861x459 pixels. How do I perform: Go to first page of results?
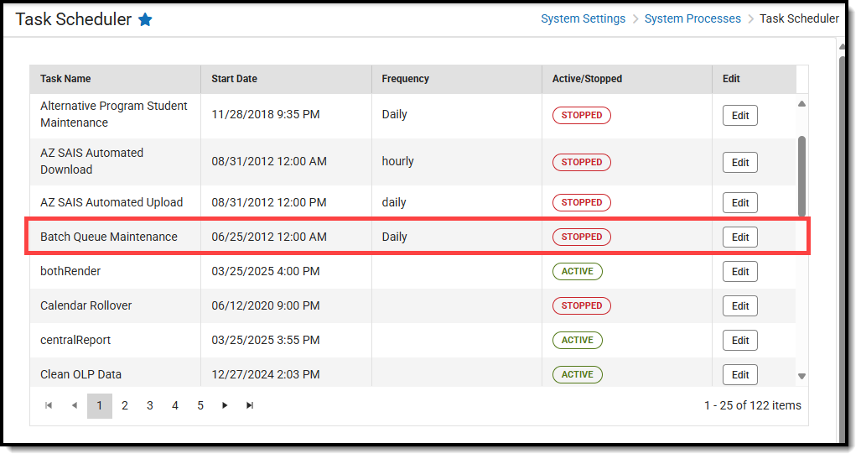(49, 405)
